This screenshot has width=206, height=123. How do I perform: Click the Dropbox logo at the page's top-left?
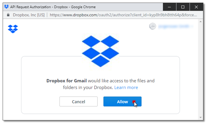pyautogui.click(x=13, y=29)
